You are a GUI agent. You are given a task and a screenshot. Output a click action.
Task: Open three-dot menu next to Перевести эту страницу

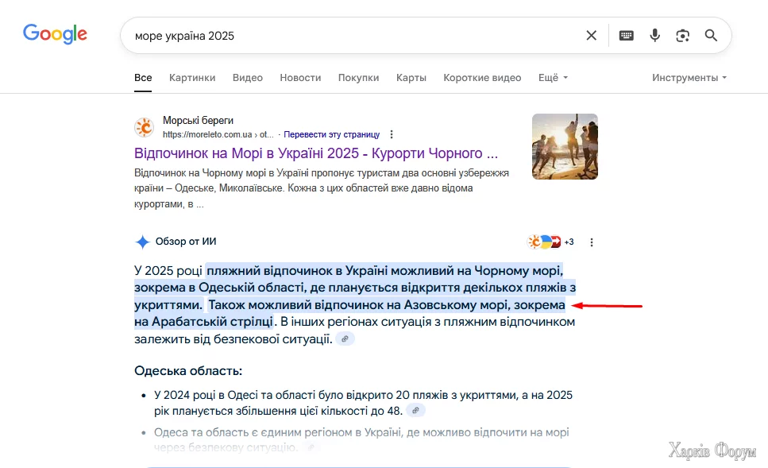391,134
